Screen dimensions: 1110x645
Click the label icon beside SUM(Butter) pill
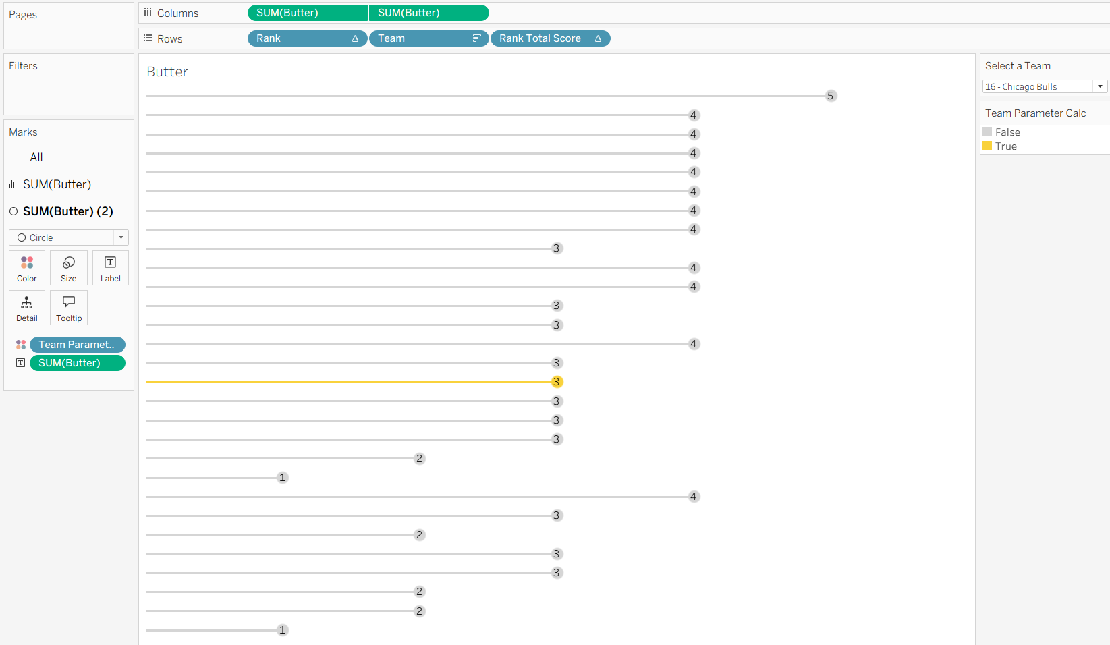pos(21,363)
